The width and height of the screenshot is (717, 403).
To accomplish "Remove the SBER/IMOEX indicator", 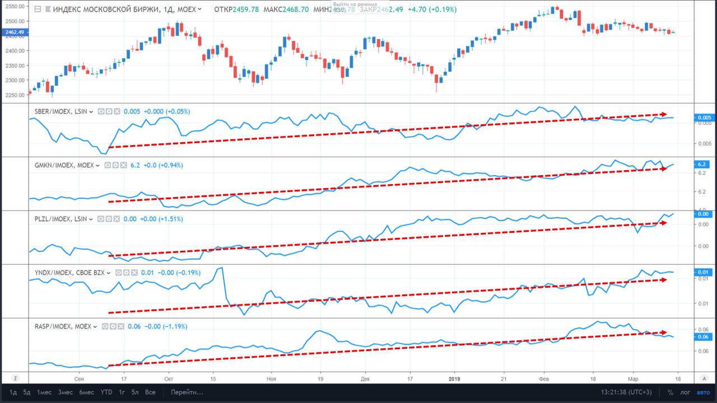I will (117, 111).
